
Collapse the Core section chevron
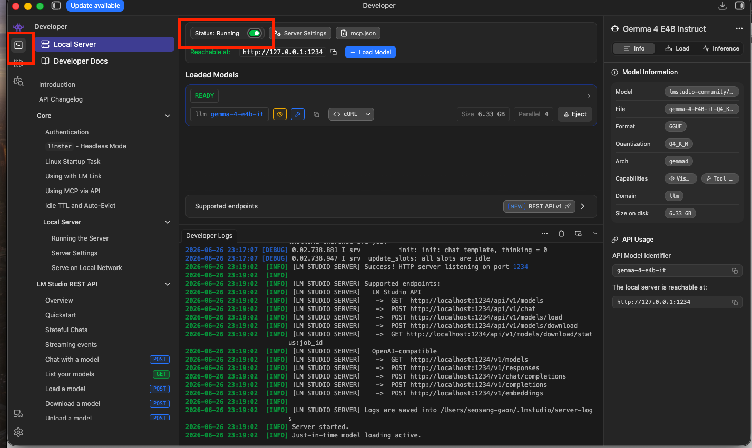(168, 116)
